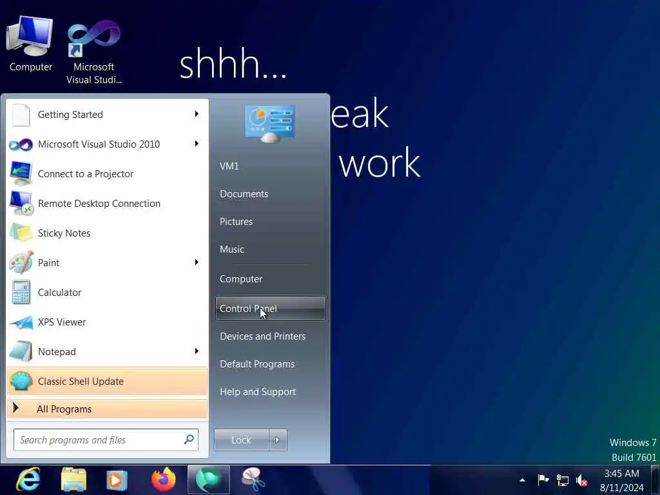Expand the All Programs list
The image size is (660, 495).
click(108, 409)
